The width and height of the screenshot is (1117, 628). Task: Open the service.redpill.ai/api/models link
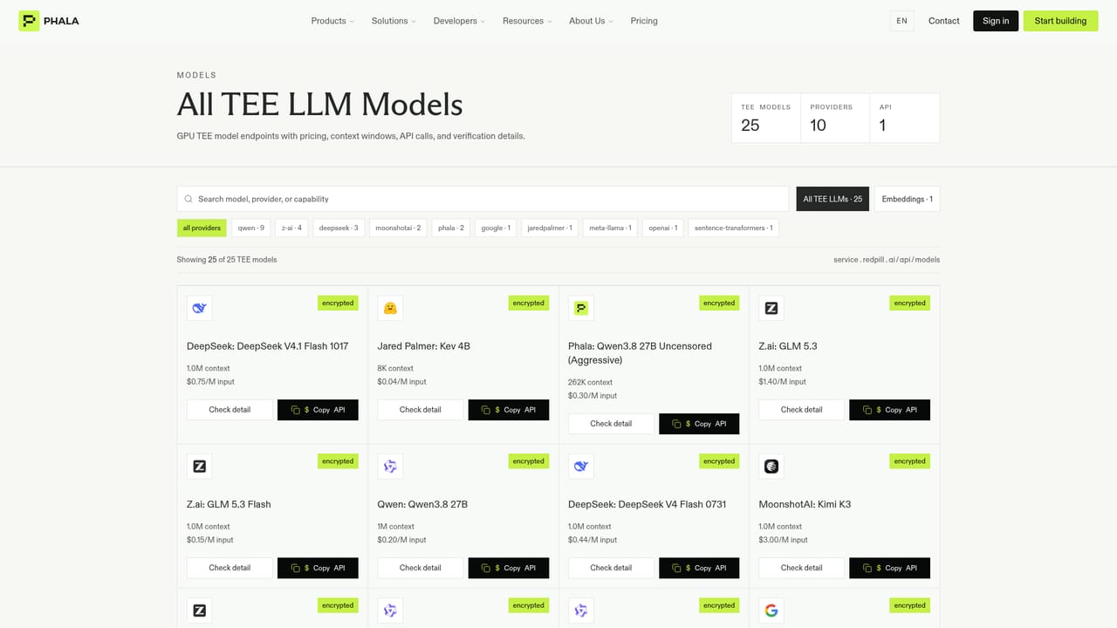tap(887, 260)
